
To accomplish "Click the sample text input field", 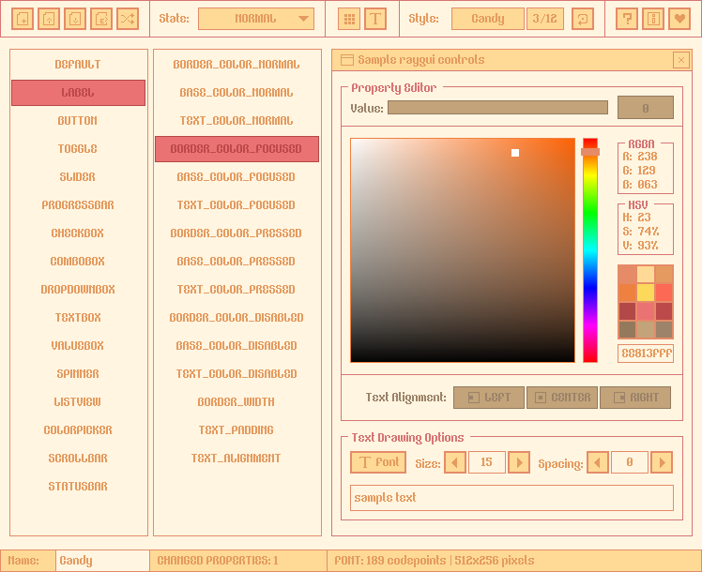I will pos(511,498).
